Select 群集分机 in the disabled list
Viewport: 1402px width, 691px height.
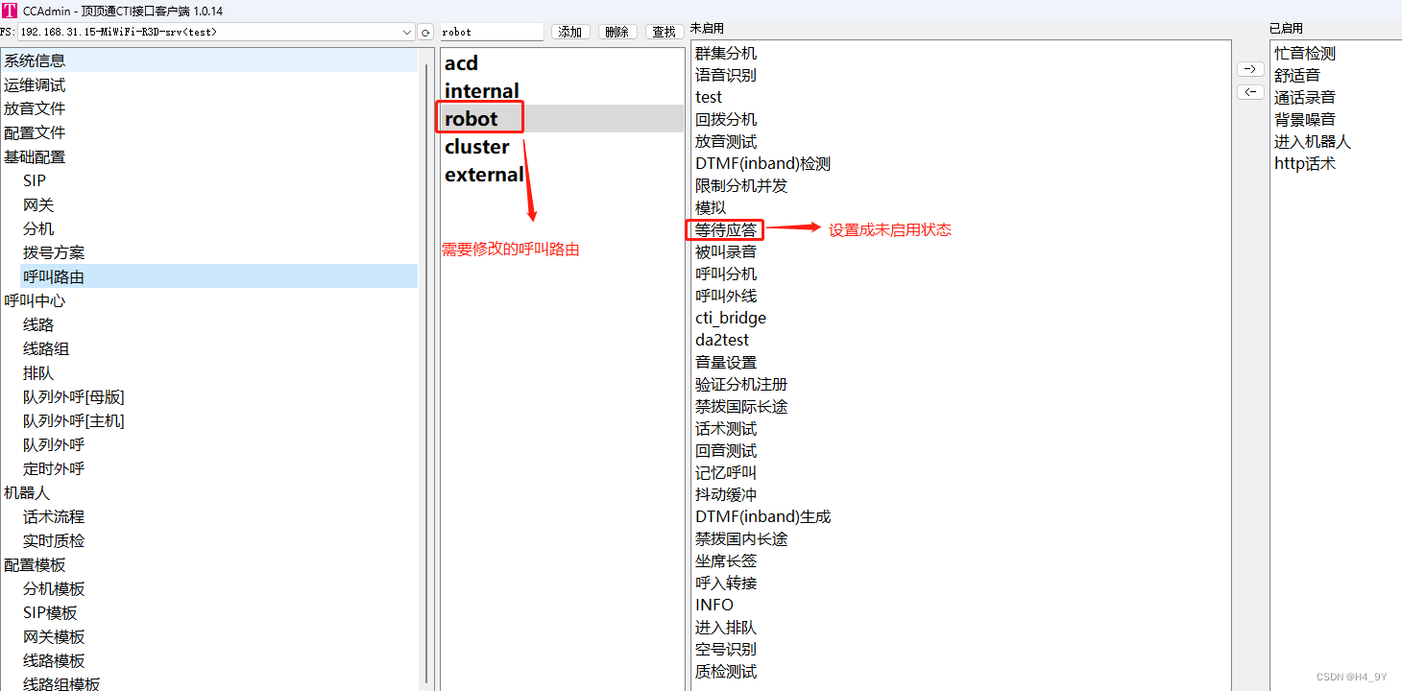coord(726,53)
